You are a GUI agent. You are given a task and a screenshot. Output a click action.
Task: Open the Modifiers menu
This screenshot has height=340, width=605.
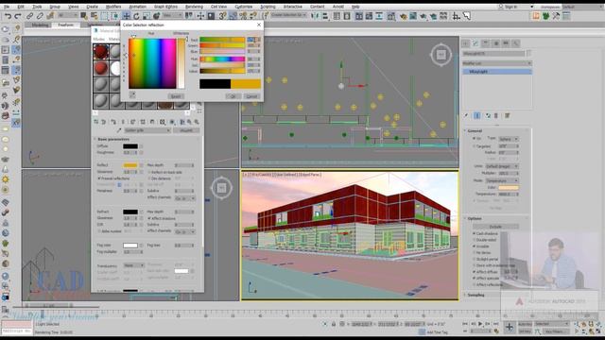[113, 7]
